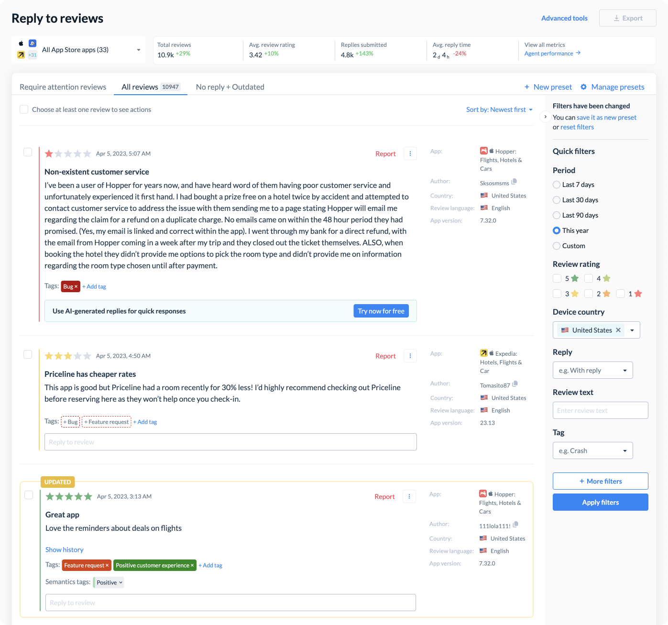Open the Require attention reviews tab

[63, 87]
